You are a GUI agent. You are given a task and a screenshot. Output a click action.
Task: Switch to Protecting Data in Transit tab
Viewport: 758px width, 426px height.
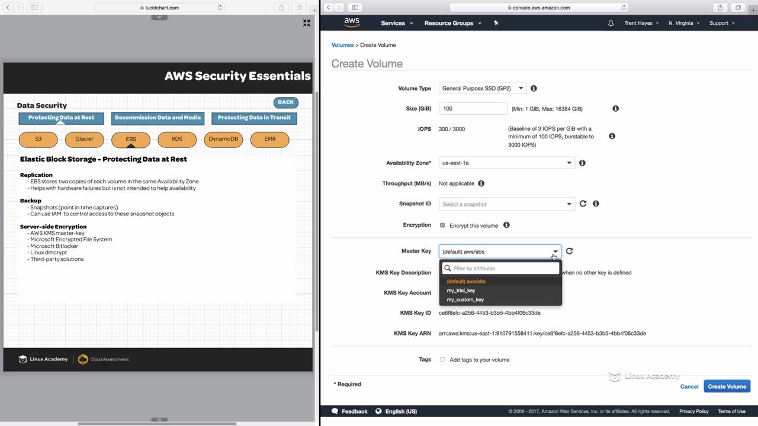point(254,118)
